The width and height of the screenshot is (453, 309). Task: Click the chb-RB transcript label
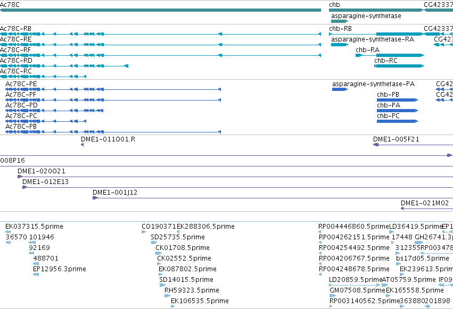coord(340,29)
